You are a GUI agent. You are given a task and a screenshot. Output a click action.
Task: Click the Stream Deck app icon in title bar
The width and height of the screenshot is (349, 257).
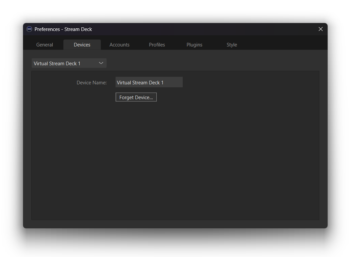point(29,29)
